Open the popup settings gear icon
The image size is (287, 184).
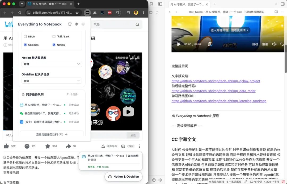[x=83, y=24]
